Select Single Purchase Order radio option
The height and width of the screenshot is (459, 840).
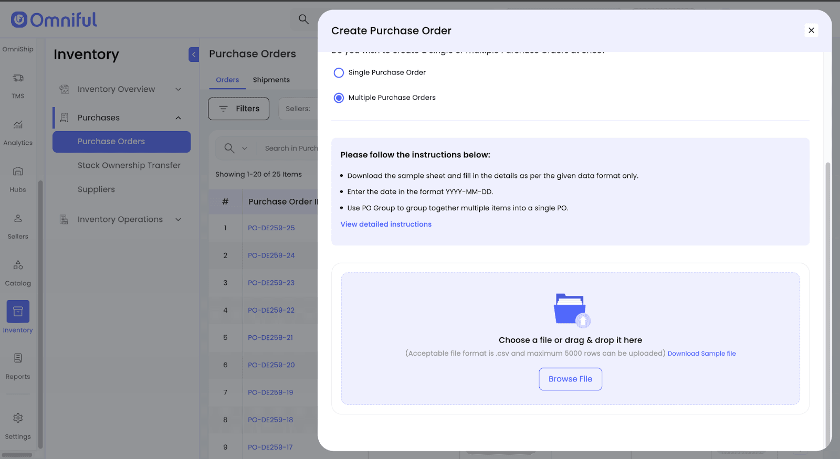[x=339, y=73]
